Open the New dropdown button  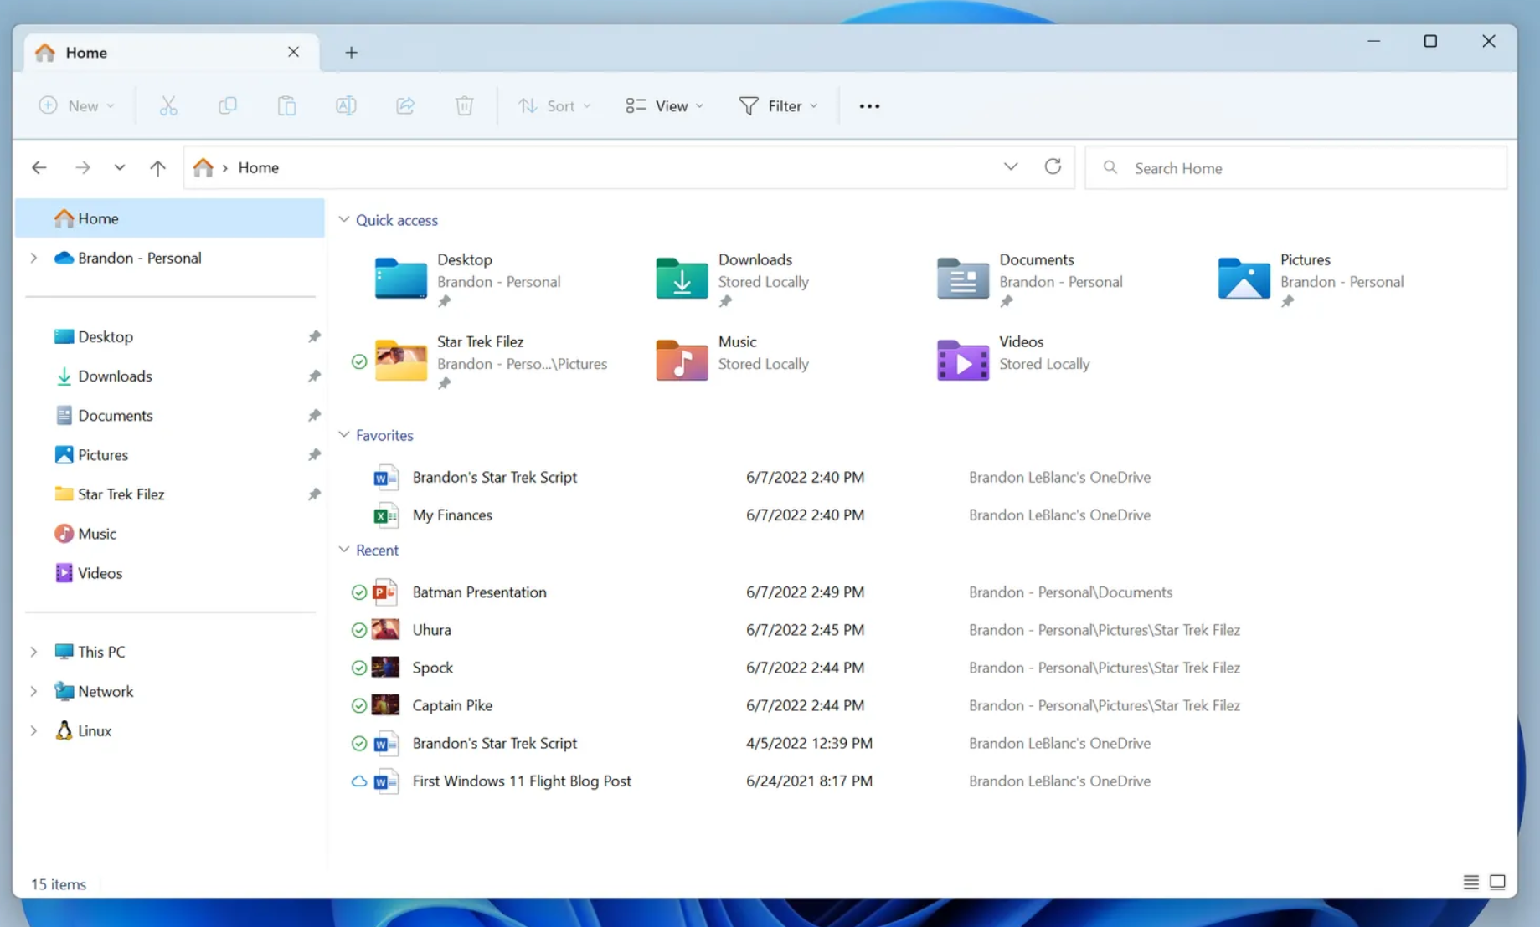tap(77, 105)
